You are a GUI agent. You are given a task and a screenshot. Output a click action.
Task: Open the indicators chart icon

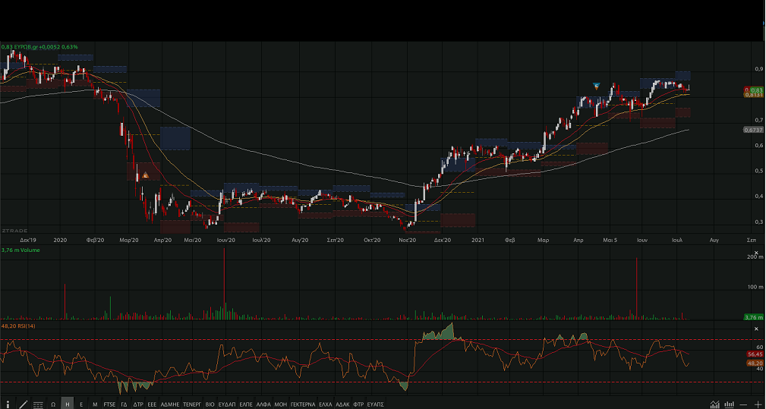coord(715,404)
